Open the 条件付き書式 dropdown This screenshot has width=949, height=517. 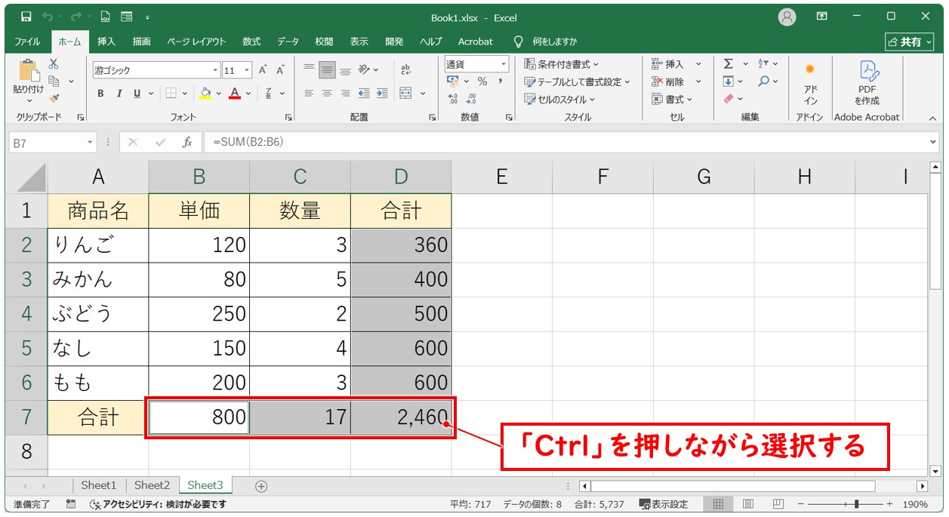[x=561, y=64]
